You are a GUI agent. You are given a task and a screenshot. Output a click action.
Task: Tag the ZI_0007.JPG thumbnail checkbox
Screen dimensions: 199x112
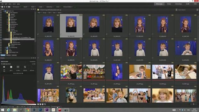[x=175, y=34]
